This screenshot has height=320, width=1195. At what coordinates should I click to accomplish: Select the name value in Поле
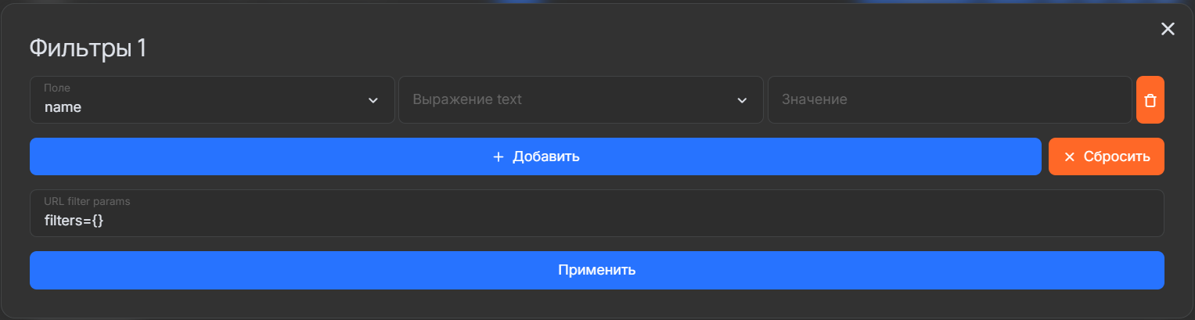[x=63, y=107]
